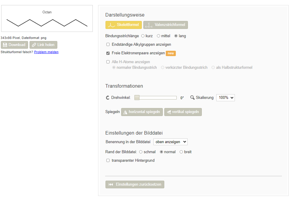The width and height of the screenshot is (294, 201).
Task: Enable Endständige Alkylgruppen anzeigen checkbox
Action: 108,44
